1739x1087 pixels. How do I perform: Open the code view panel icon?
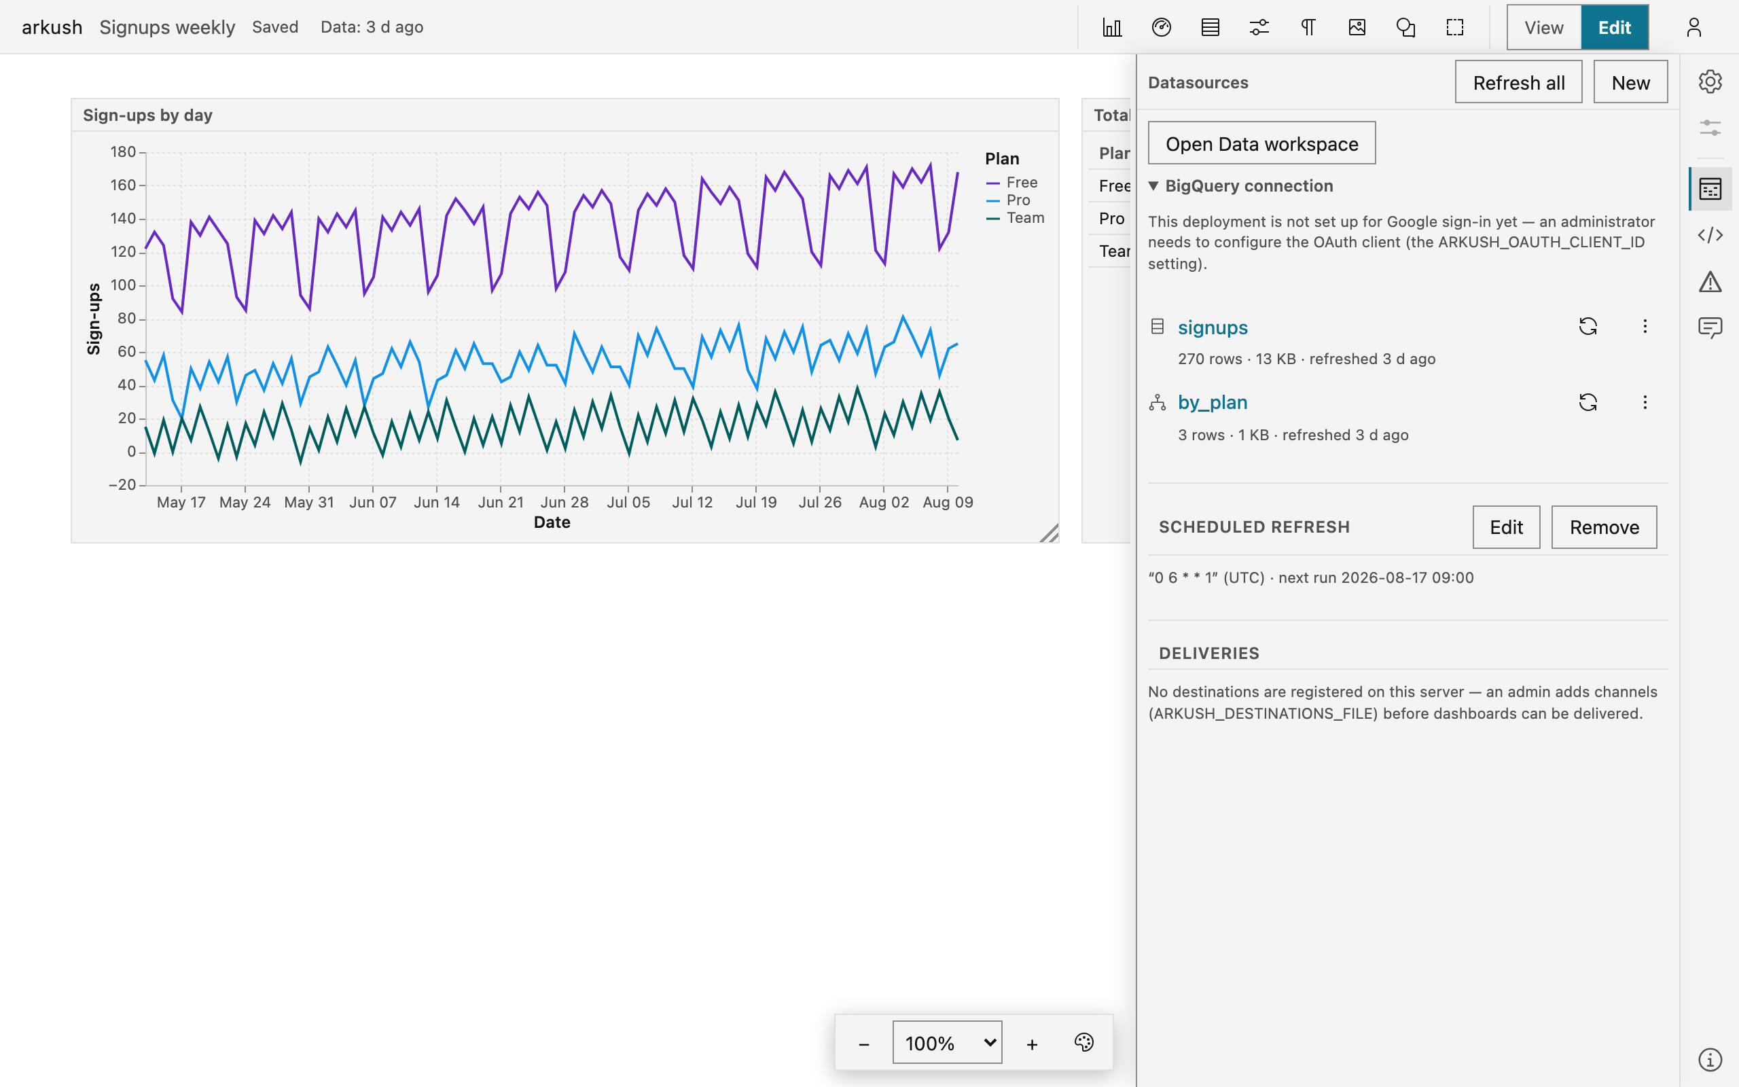click(1710, 235)
